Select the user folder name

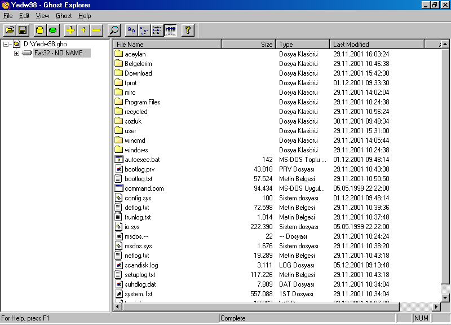click(x=130, y=131)
